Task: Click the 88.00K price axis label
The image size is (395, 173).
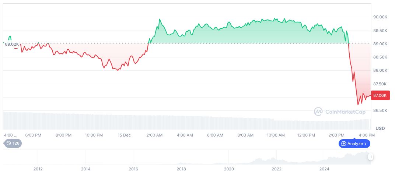Action: [x=380, y=70]
